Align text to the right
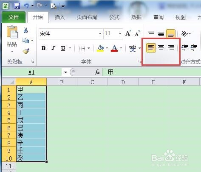This screenshot has width=201, height=172. click(x=171, y=48)
